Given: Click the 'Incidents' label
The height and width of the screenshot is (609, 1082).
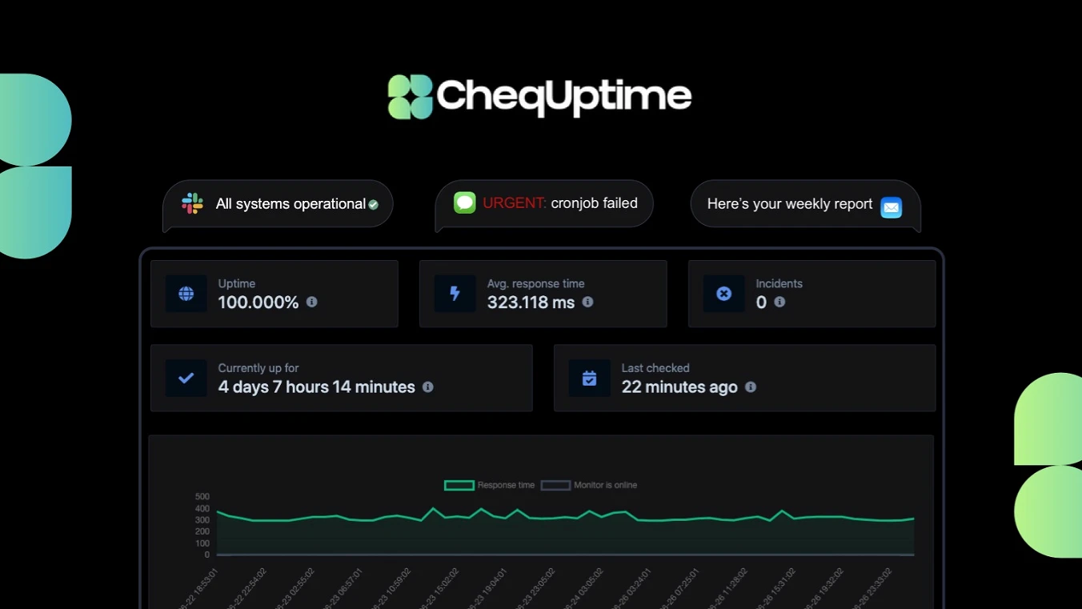Looking at the screenshot, I should 779,283.
